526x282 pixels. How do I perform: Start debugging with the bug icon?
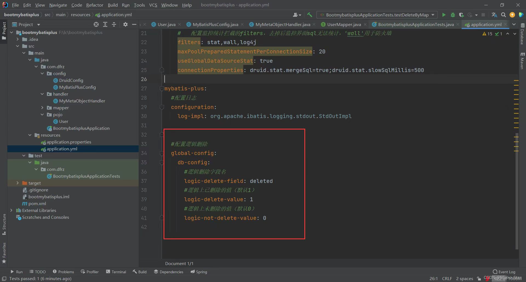click(x=453, y=15)
